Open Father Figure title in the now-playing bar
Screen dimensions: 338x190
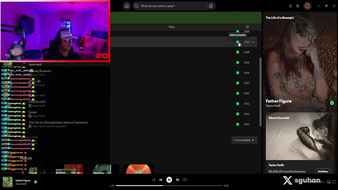23,180
